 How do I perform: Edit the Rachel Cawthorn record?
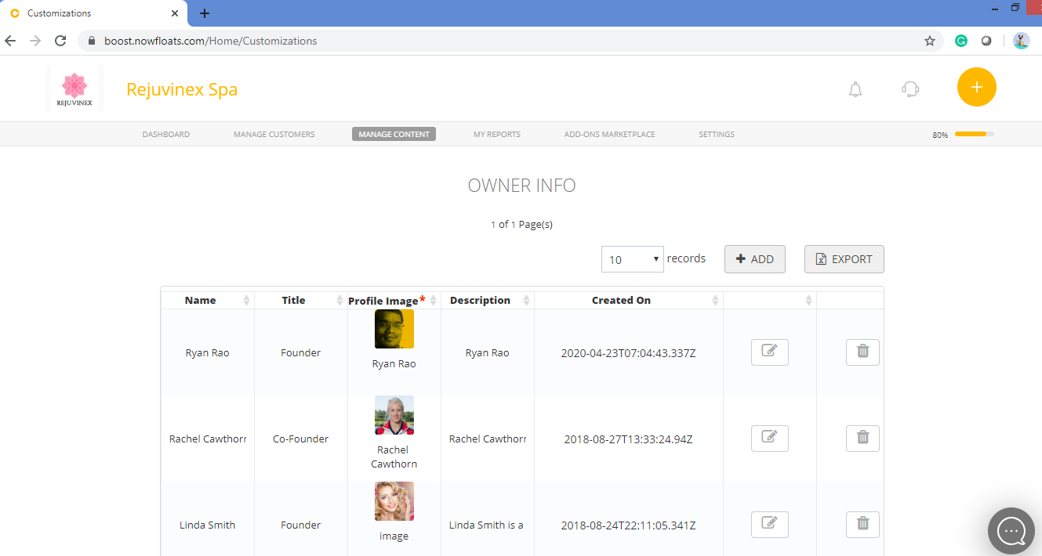coord(770,439)
